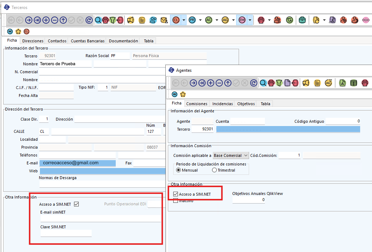This screenshot has width=372, height=252.
Task: Click the refresh icon in Agentes toolbar
Action: coord(254,83)
